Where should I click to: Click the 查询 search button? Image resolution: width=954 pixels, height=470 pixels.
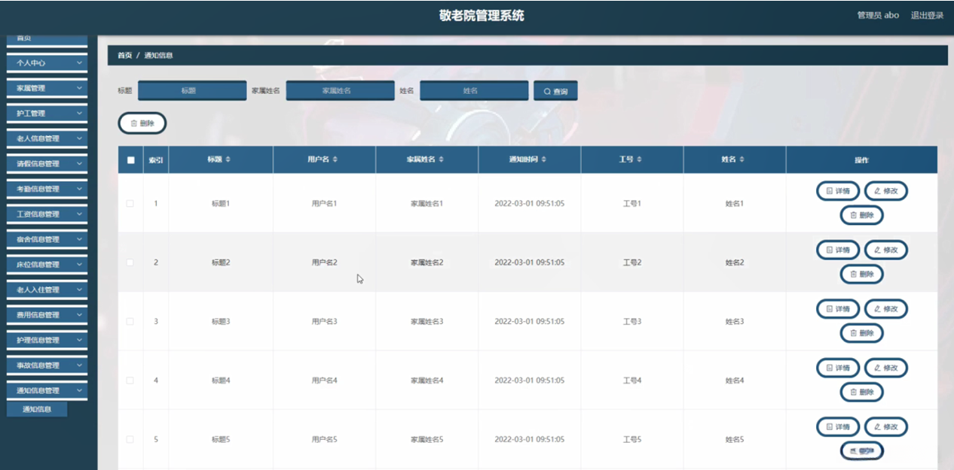tap(555, 91)
